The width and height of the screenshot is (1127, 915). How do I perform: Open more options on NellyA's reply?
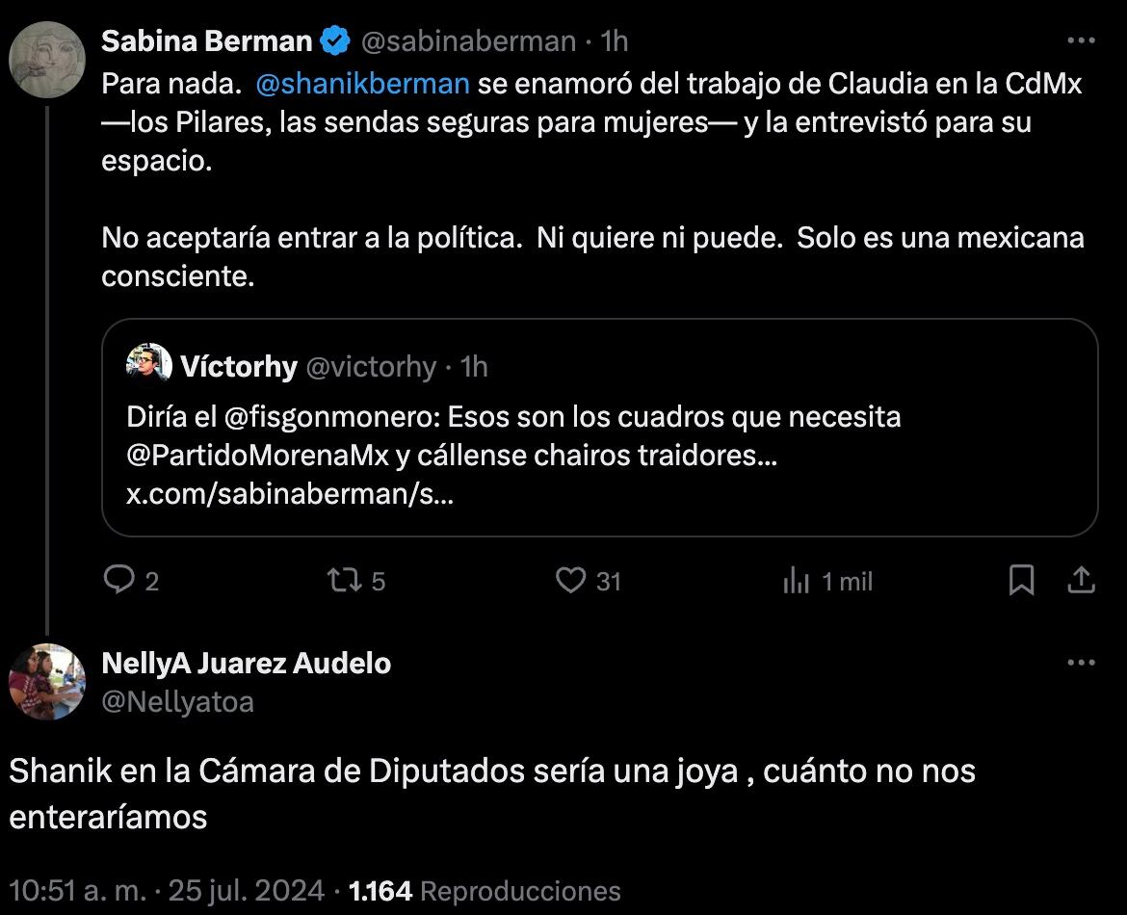pos(1081,663)
